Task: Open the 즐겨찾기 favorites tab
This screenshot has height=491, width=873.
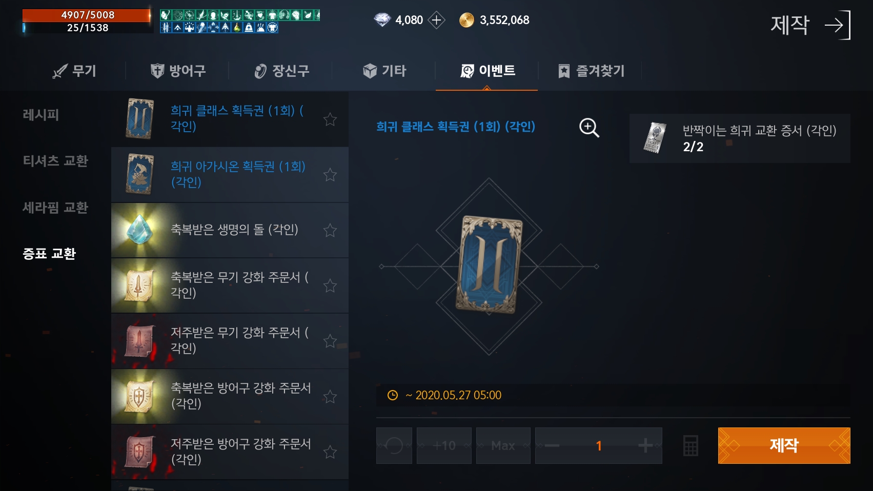Action: [x=591, y=71]
